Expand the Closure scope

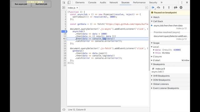[x=152, y=57]
